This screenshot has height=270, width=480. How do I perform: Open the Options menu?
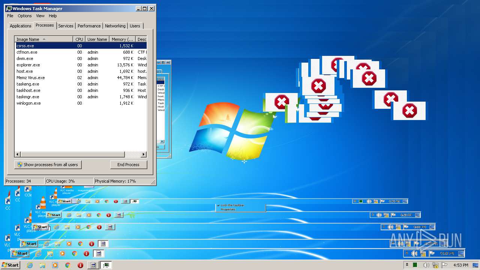pyautogui.click(x=25, y=16)
